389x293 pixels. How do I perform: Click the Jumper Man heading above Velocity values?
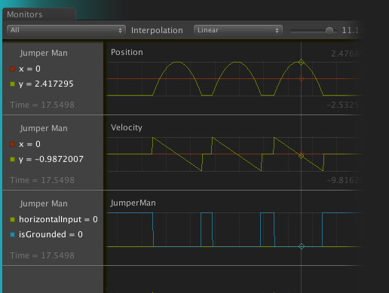coord(44,128)
